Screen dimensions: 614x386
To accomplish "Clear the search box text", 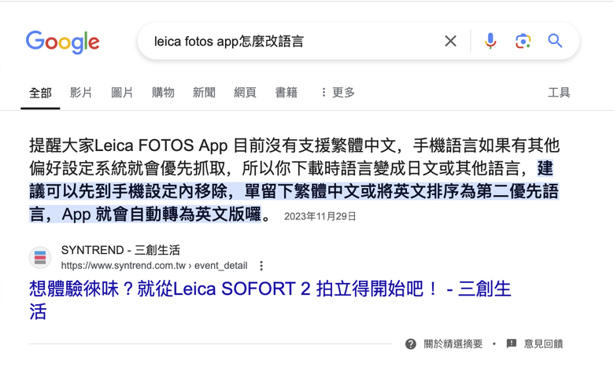I will (x=450, y=41).
